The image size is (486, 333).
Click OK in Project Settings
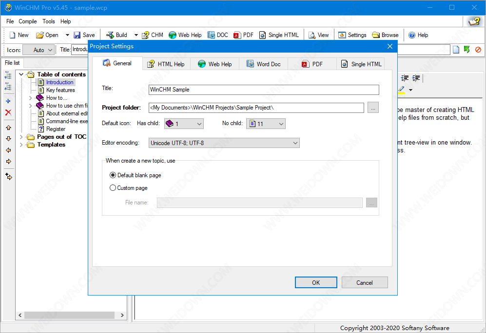pyautogui.click(x=316, y=282)
